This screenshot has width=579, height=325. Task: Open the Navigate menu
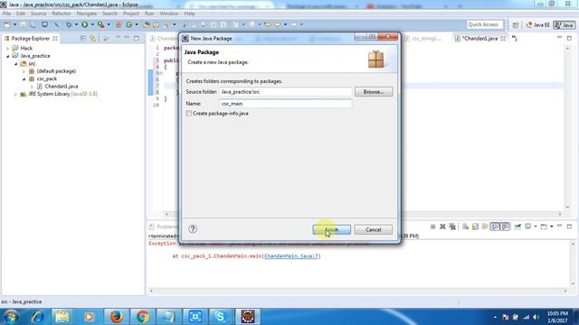click(87, 14)
